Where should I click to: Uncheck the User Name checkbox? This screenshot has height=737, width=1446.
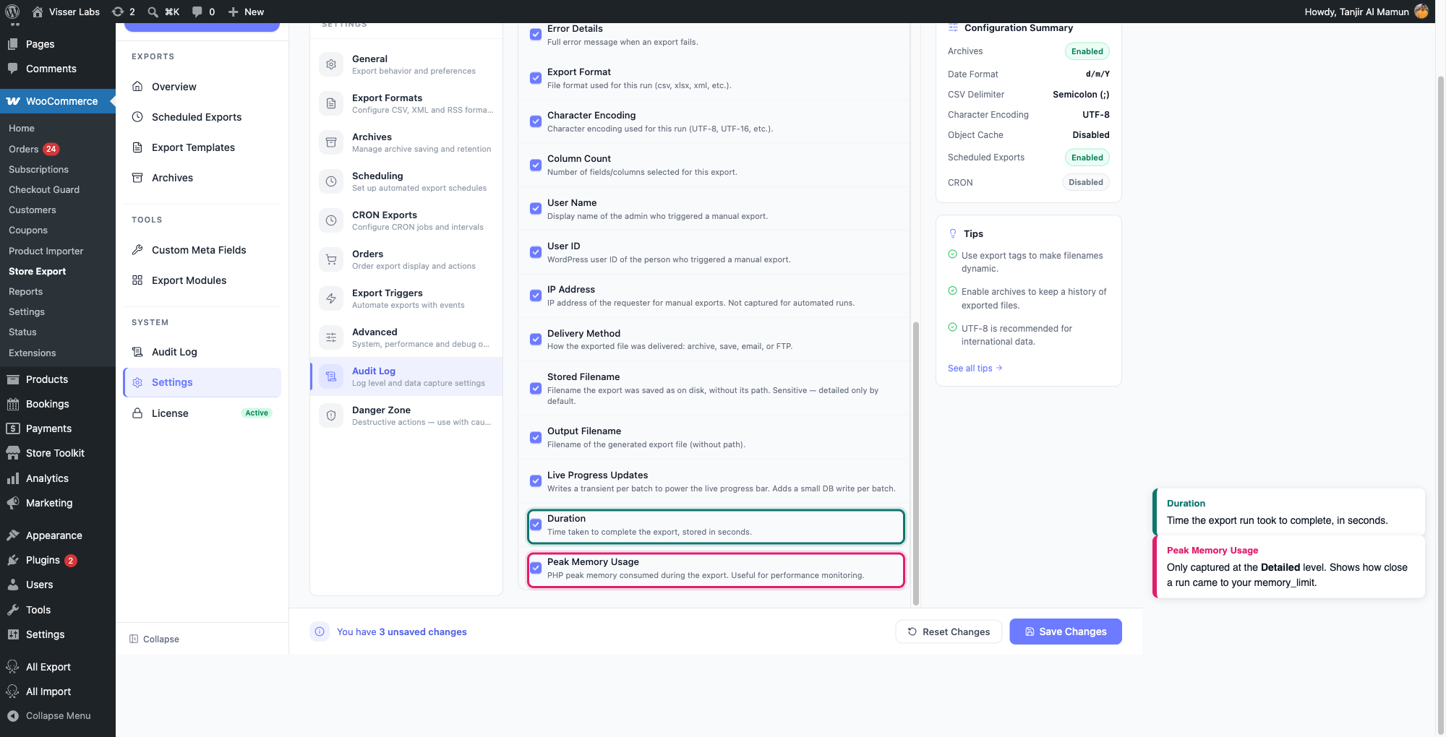[536, 209]
